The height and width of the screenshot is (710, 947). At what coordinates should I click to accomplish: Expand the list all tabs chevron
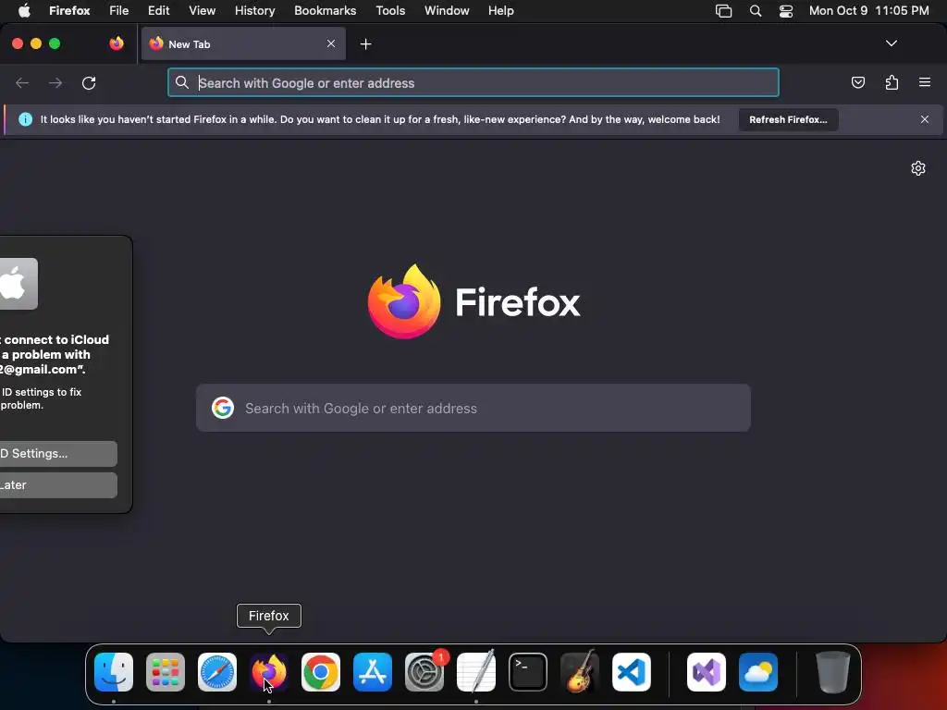coord(891,43)
